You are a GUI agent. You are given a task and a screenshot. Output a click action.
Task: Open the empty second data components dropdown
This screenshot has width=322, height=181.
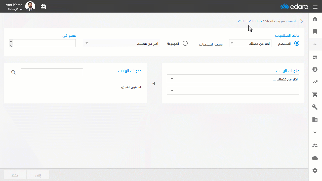click(233, 90)
